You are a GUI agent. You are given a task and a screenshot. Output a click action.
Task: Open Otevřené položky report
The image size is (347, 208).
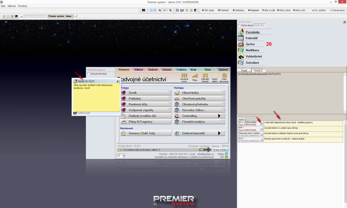click(x=200, y=99)
